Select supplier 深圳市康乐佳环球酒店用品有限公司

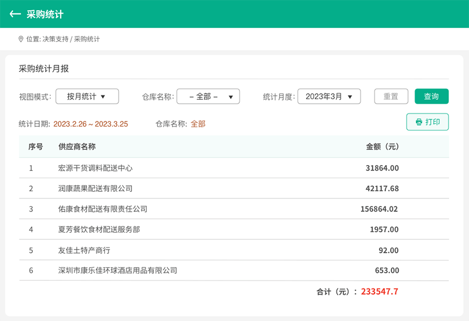tap(118, 270)
